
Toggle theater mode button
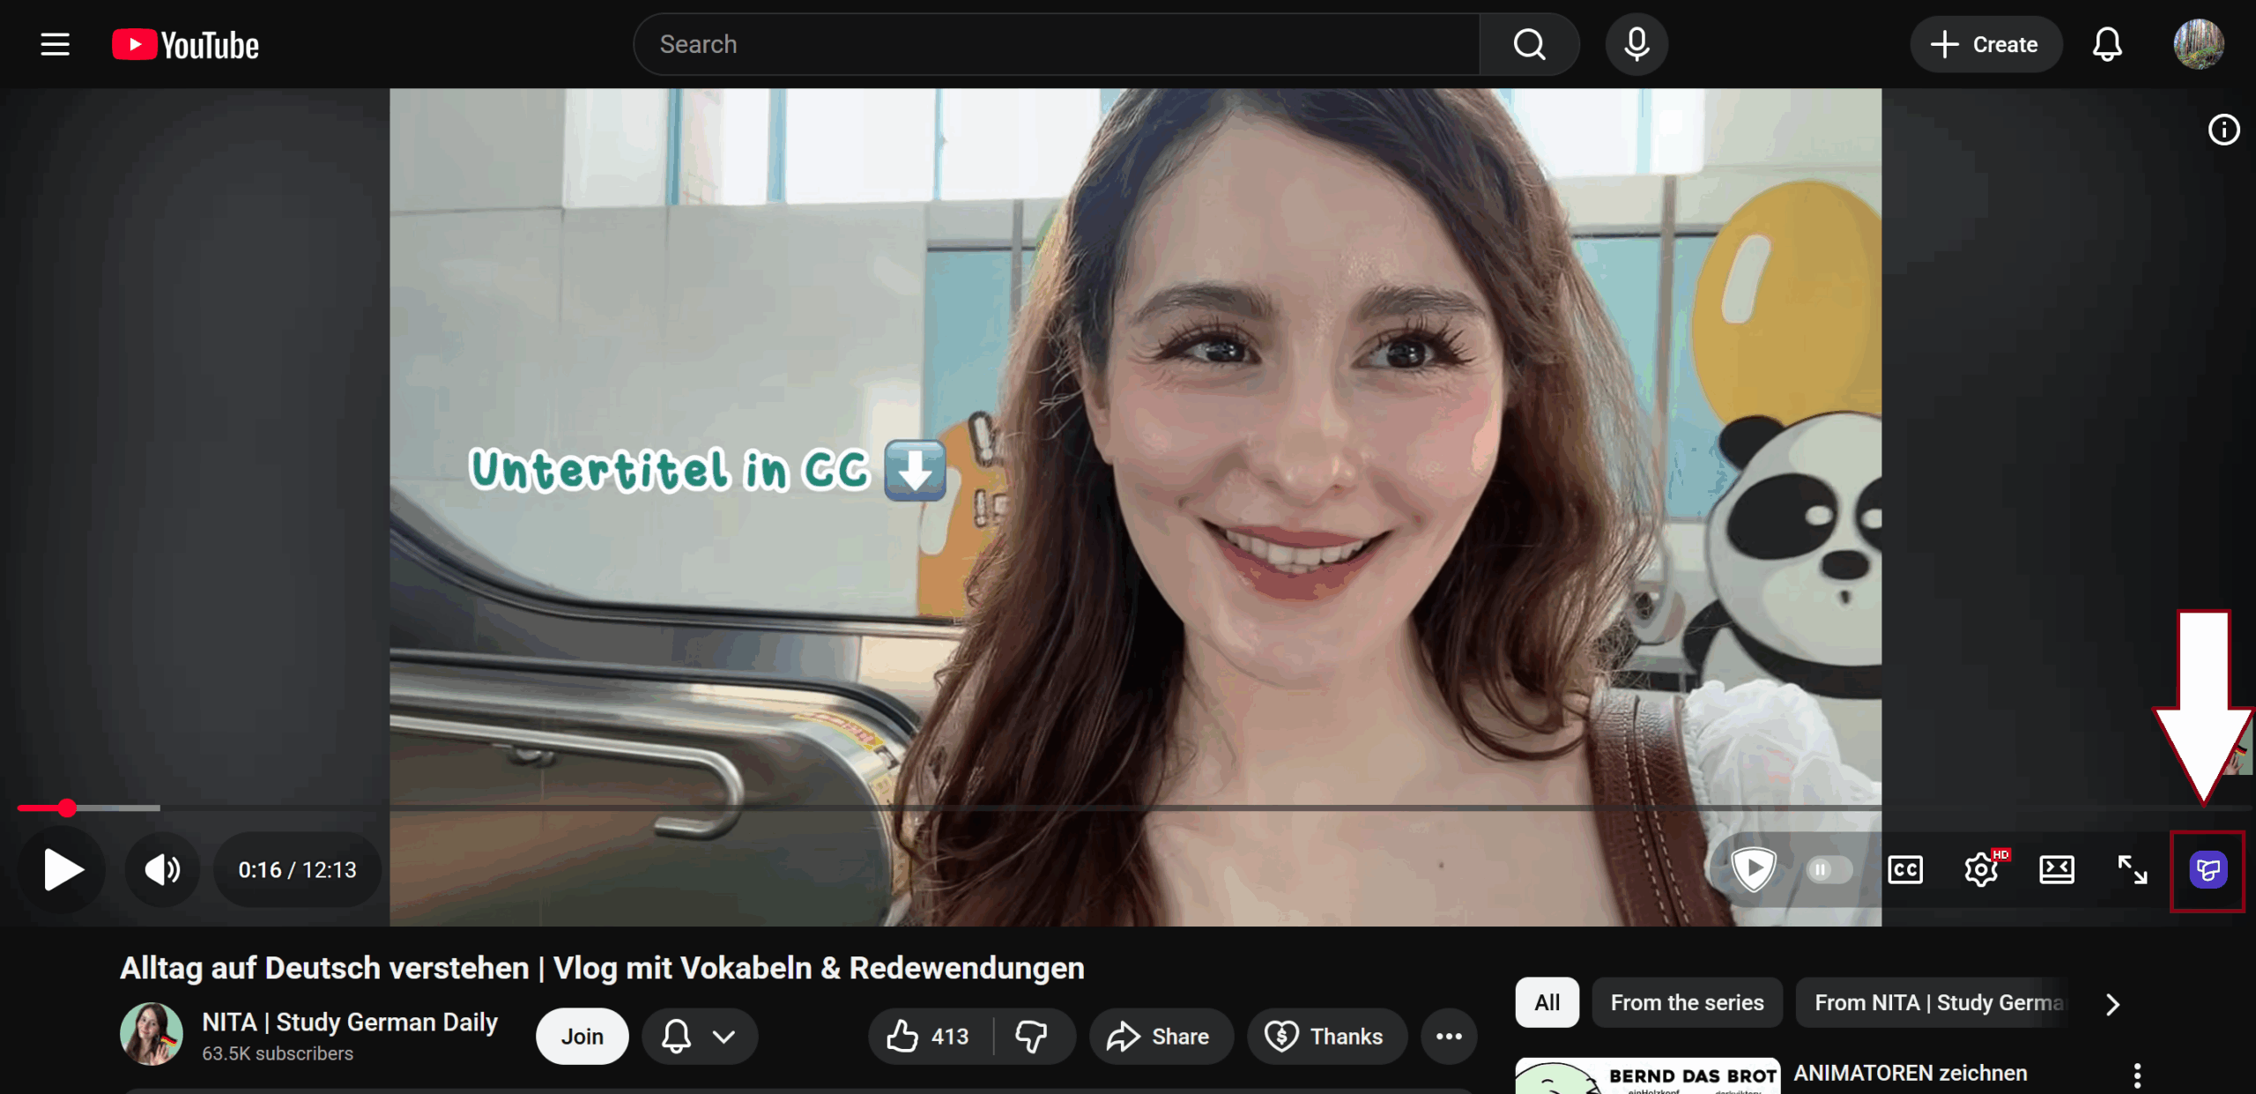(2056, 870)
